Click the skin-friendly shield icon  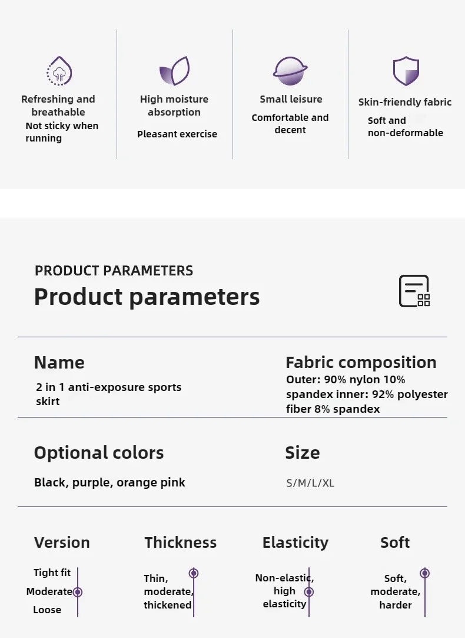[x=406, y=71]
